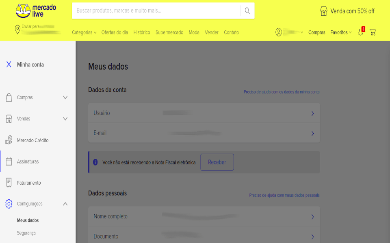
Task: Open Supermercado in the top navigation
Action: pos(169,32)
